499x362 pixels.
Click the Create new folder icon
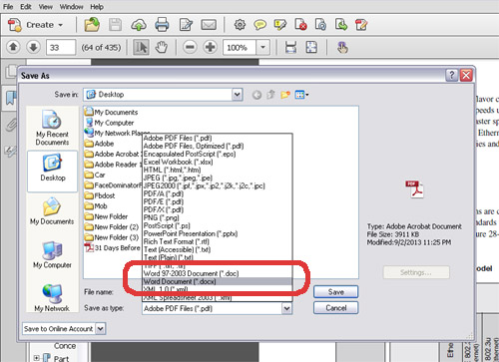285,95
